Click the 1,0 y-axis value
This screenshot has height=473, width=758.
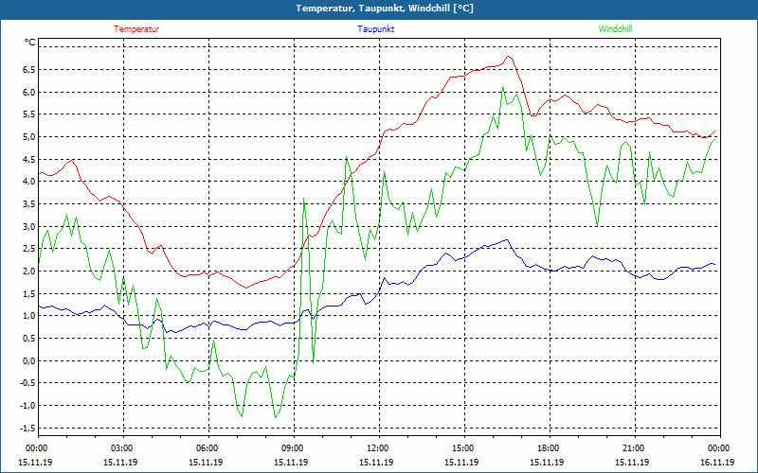click(28, 316)
